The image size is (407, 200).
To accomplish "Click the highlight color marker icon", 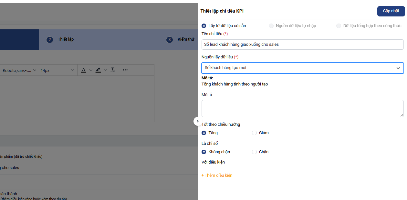I will click(98, 70).
